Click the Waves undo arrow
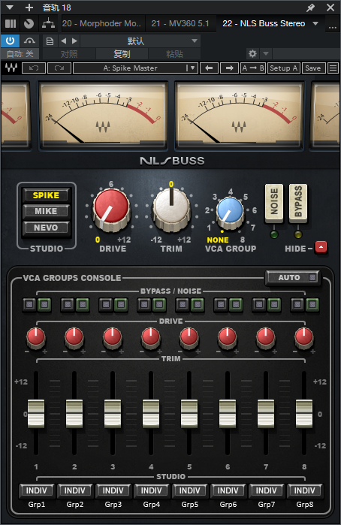The width and height of the screenshot is (341, 525). pyautogui.click(x=34, y=68)
